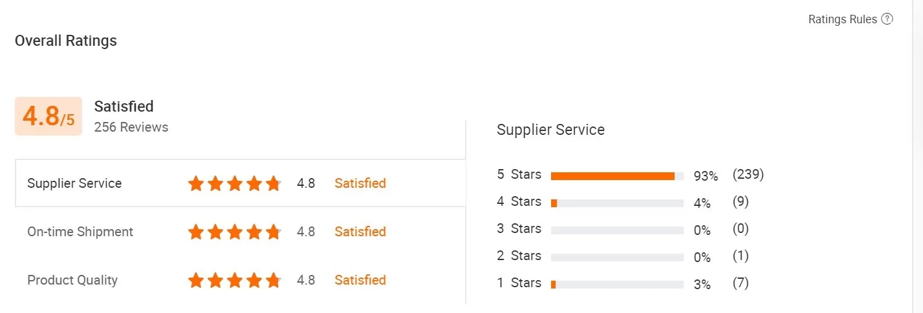Open the Ratings Rules link
This screenshot has height=313, width=923.
tap(842, 19)
